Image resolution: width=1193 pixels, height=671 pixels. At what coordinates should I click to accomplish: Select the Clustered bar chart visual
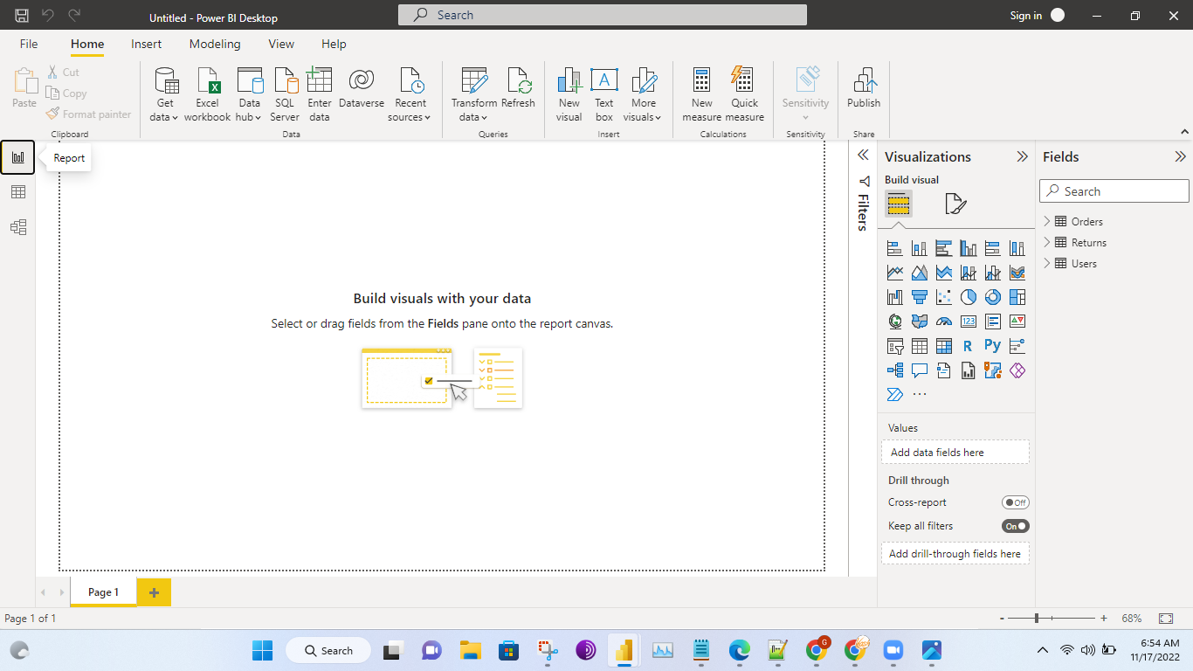[x=943, y=249]
